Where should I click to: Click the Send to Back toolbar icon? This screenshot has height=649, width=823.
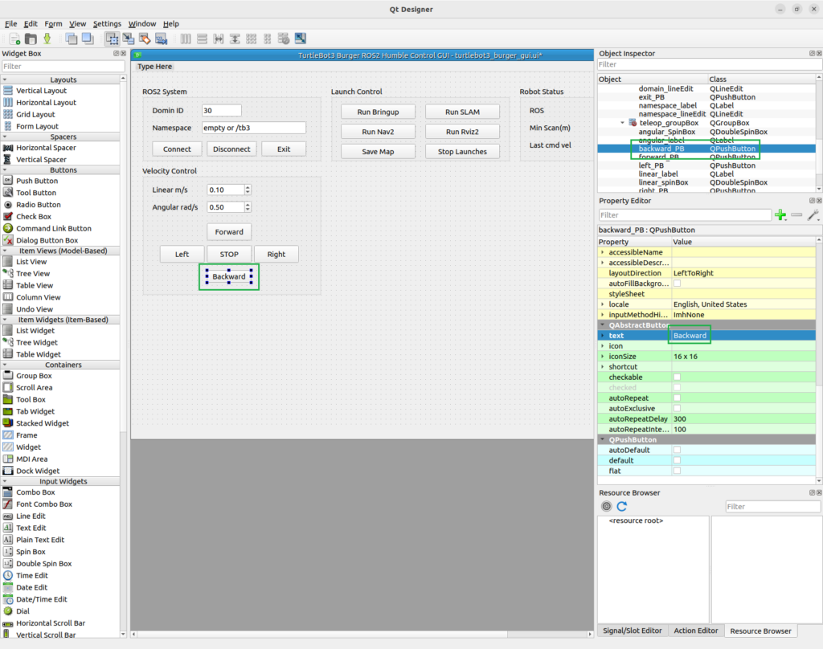[x=72, y=39]
